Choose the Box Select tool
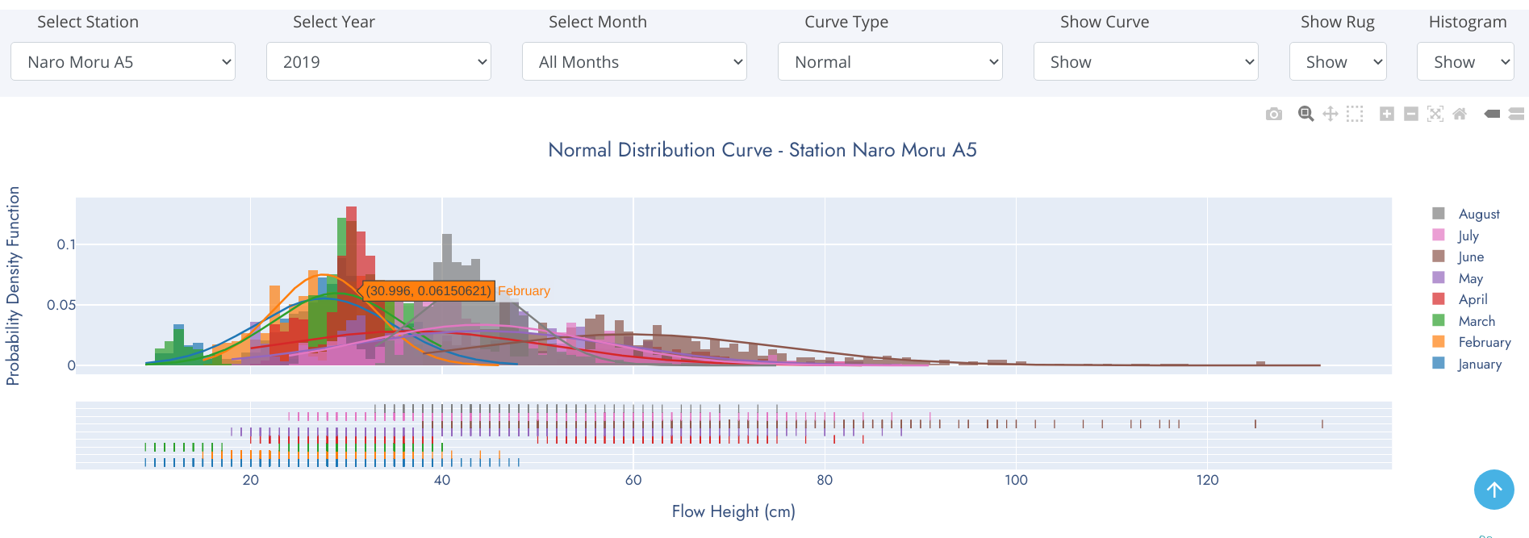This screenshot has height=538, width=1529. pyautogui.click(x=1355, y=114)
